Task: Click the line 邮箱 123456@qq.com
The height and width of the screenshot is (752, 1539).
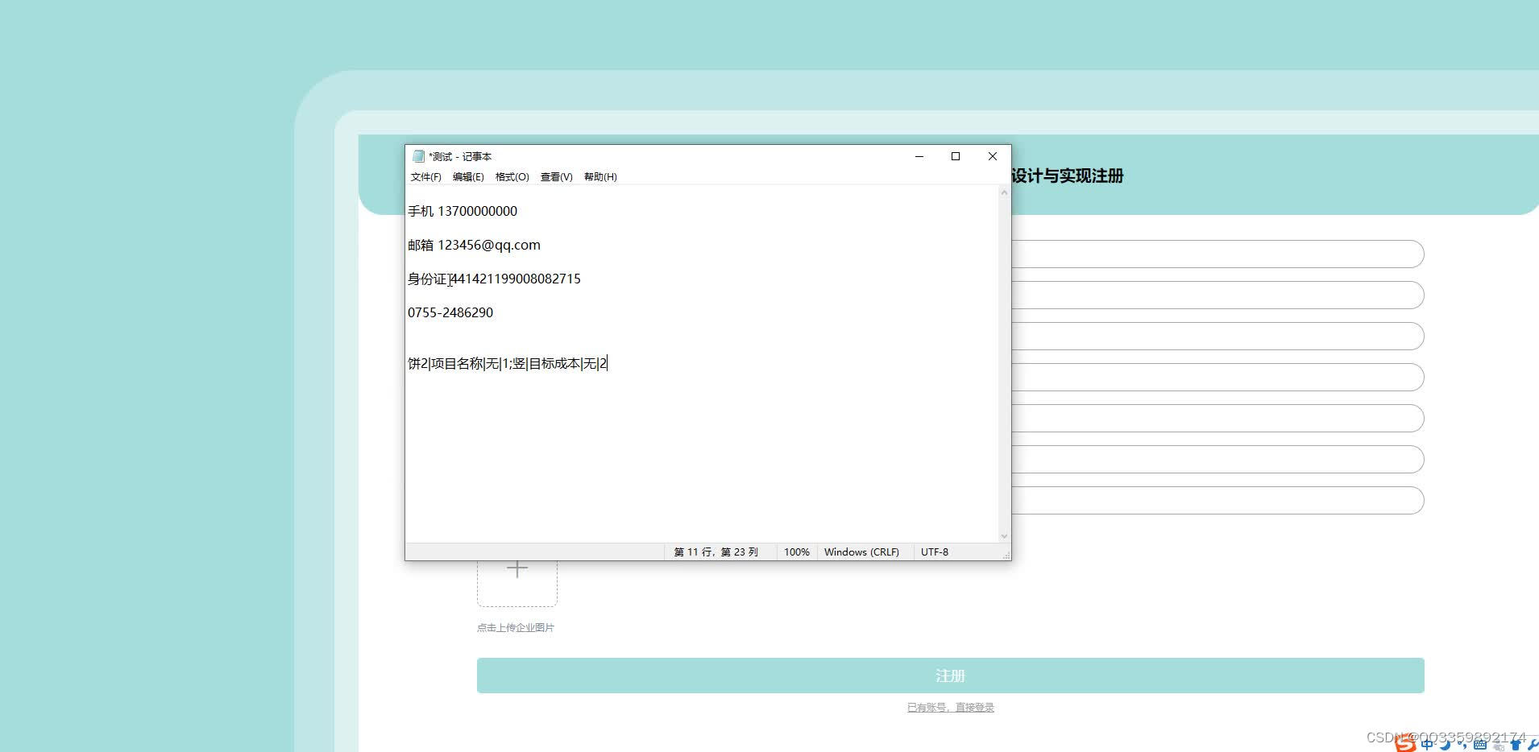Action: tap(474, 245)
